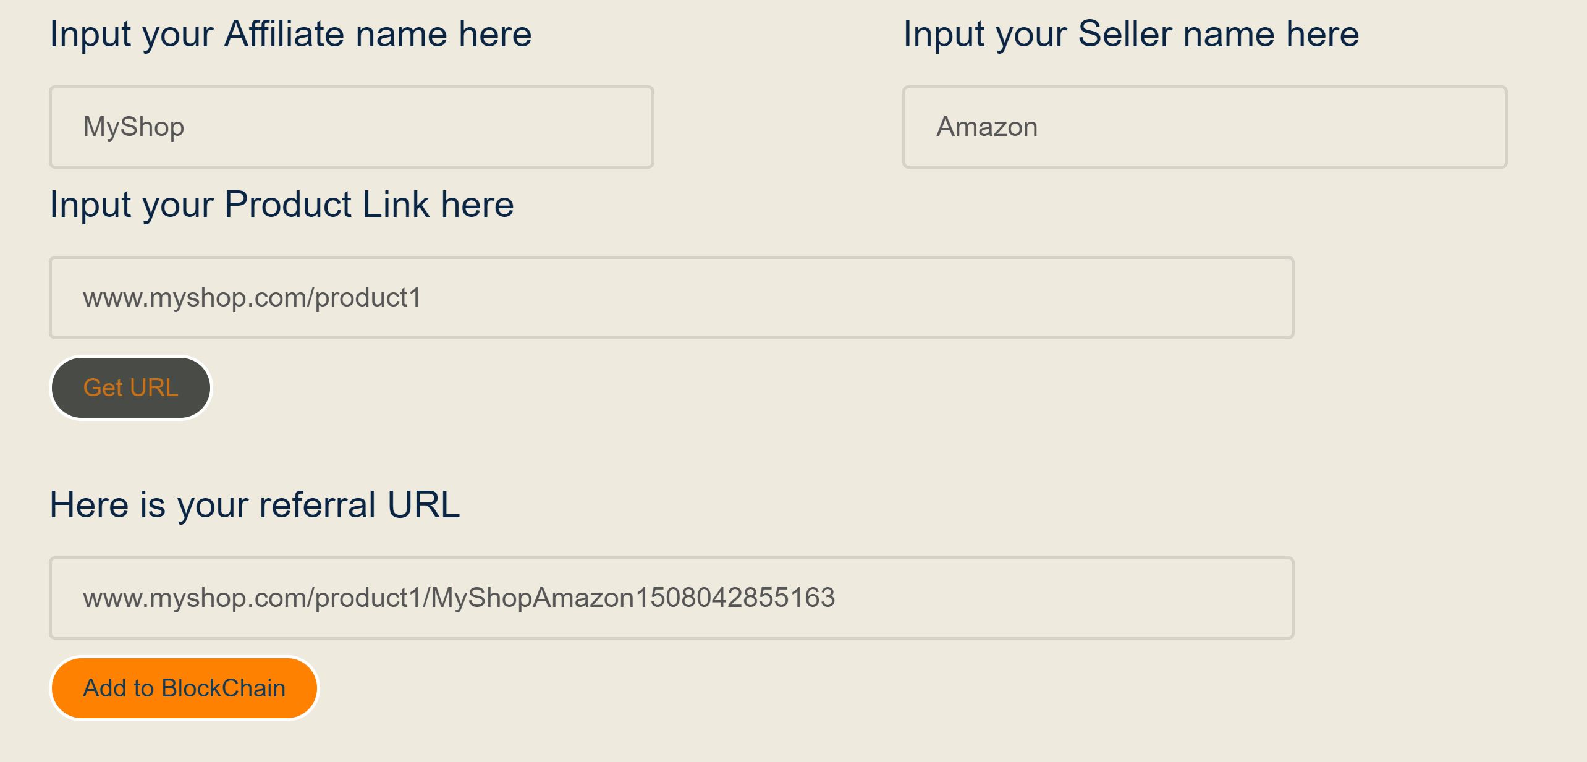
Task: Click the 'Input your Seller name here' heading
Action: click(1131, 33)
